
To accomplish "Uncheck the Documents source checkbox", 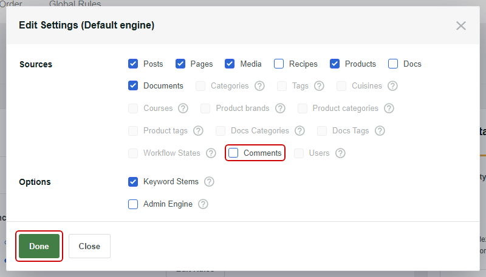I will (x=133, y=85).
